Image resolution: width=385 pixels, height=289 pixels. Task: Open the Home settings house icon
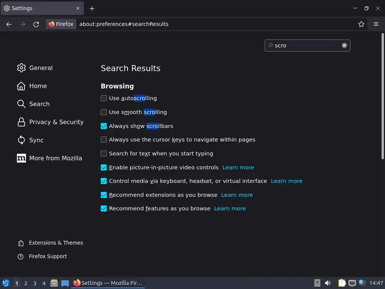tap(21, 86)
